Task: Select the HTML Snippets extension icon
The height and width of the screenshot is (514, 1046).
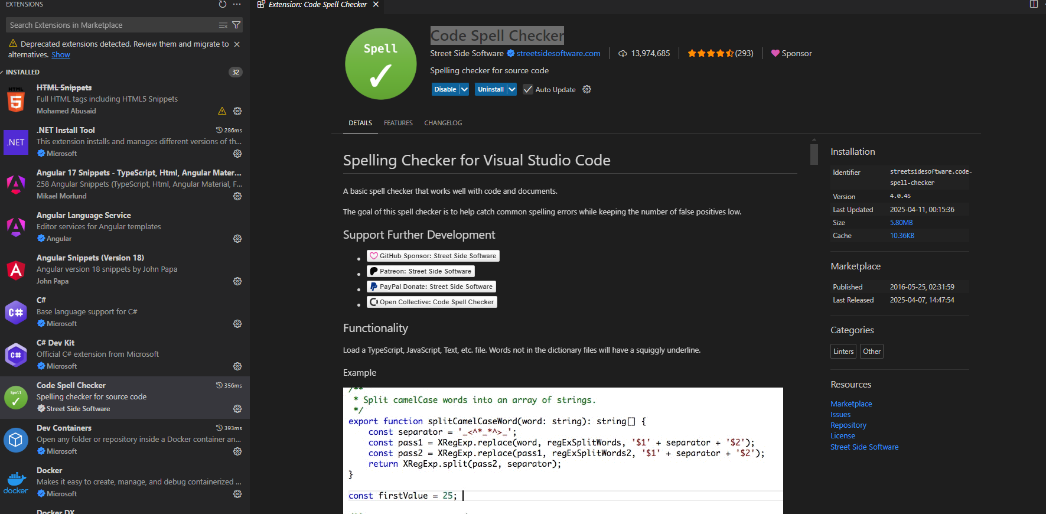Action: pos(16,100)
